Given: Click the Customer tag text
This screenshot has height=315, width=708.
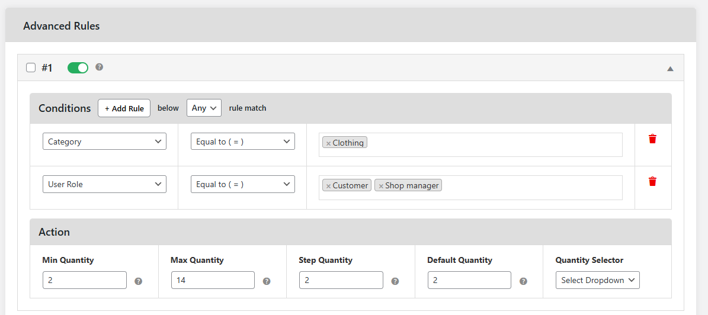Looking at the screenshot, I should [x=350, y=185].
